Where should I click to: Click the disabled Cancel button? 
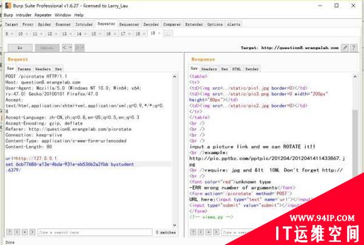[47, 48]
